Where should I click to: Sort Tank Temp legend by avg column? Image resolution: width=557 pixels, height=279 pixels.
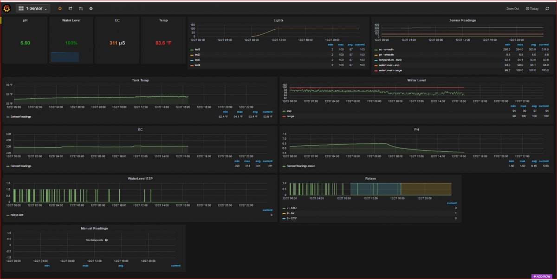[256, 112]
